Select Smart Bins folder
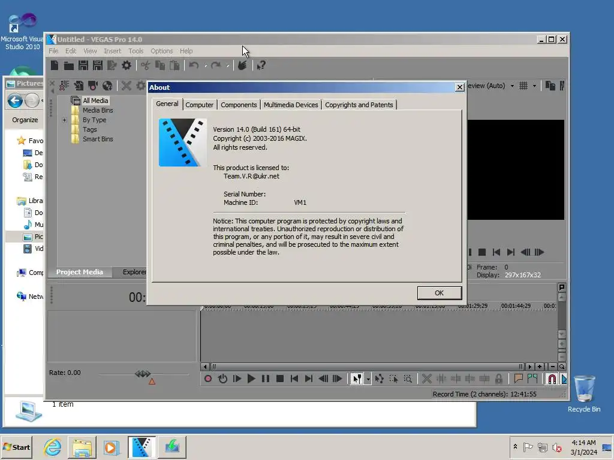 click(98, 139)
